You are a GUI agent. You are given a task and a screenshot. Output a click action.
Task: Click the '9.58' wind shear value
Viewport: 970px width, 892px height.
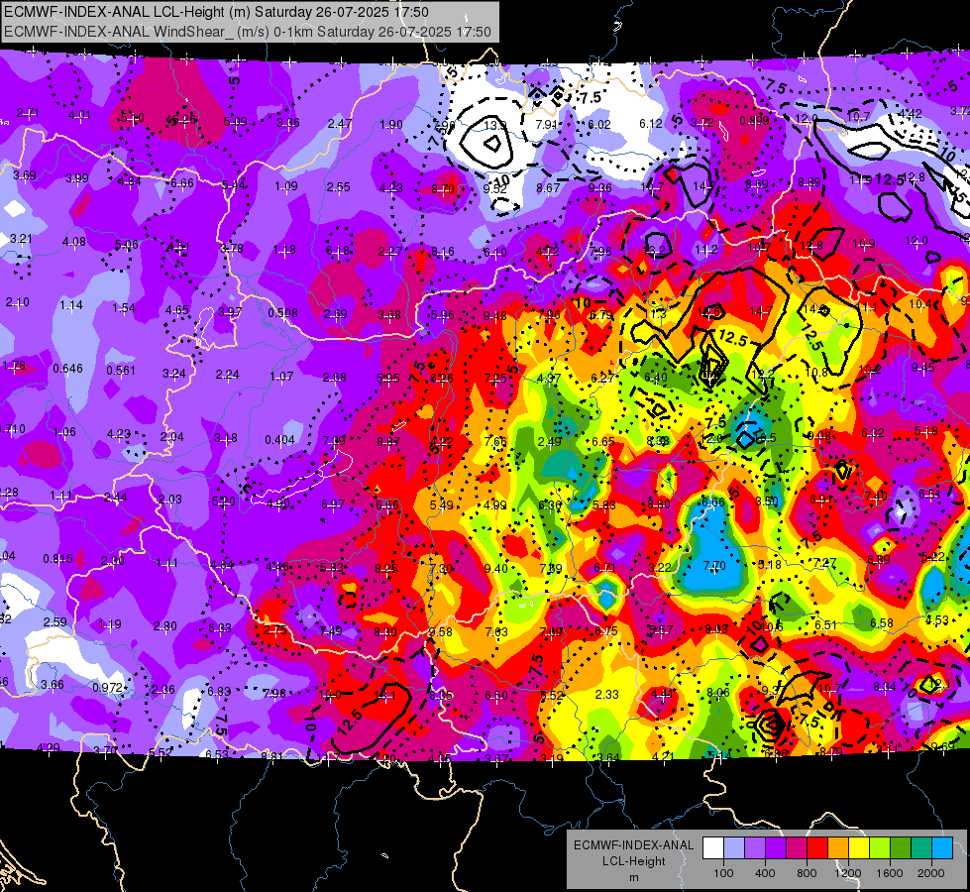tap(441, 632)
